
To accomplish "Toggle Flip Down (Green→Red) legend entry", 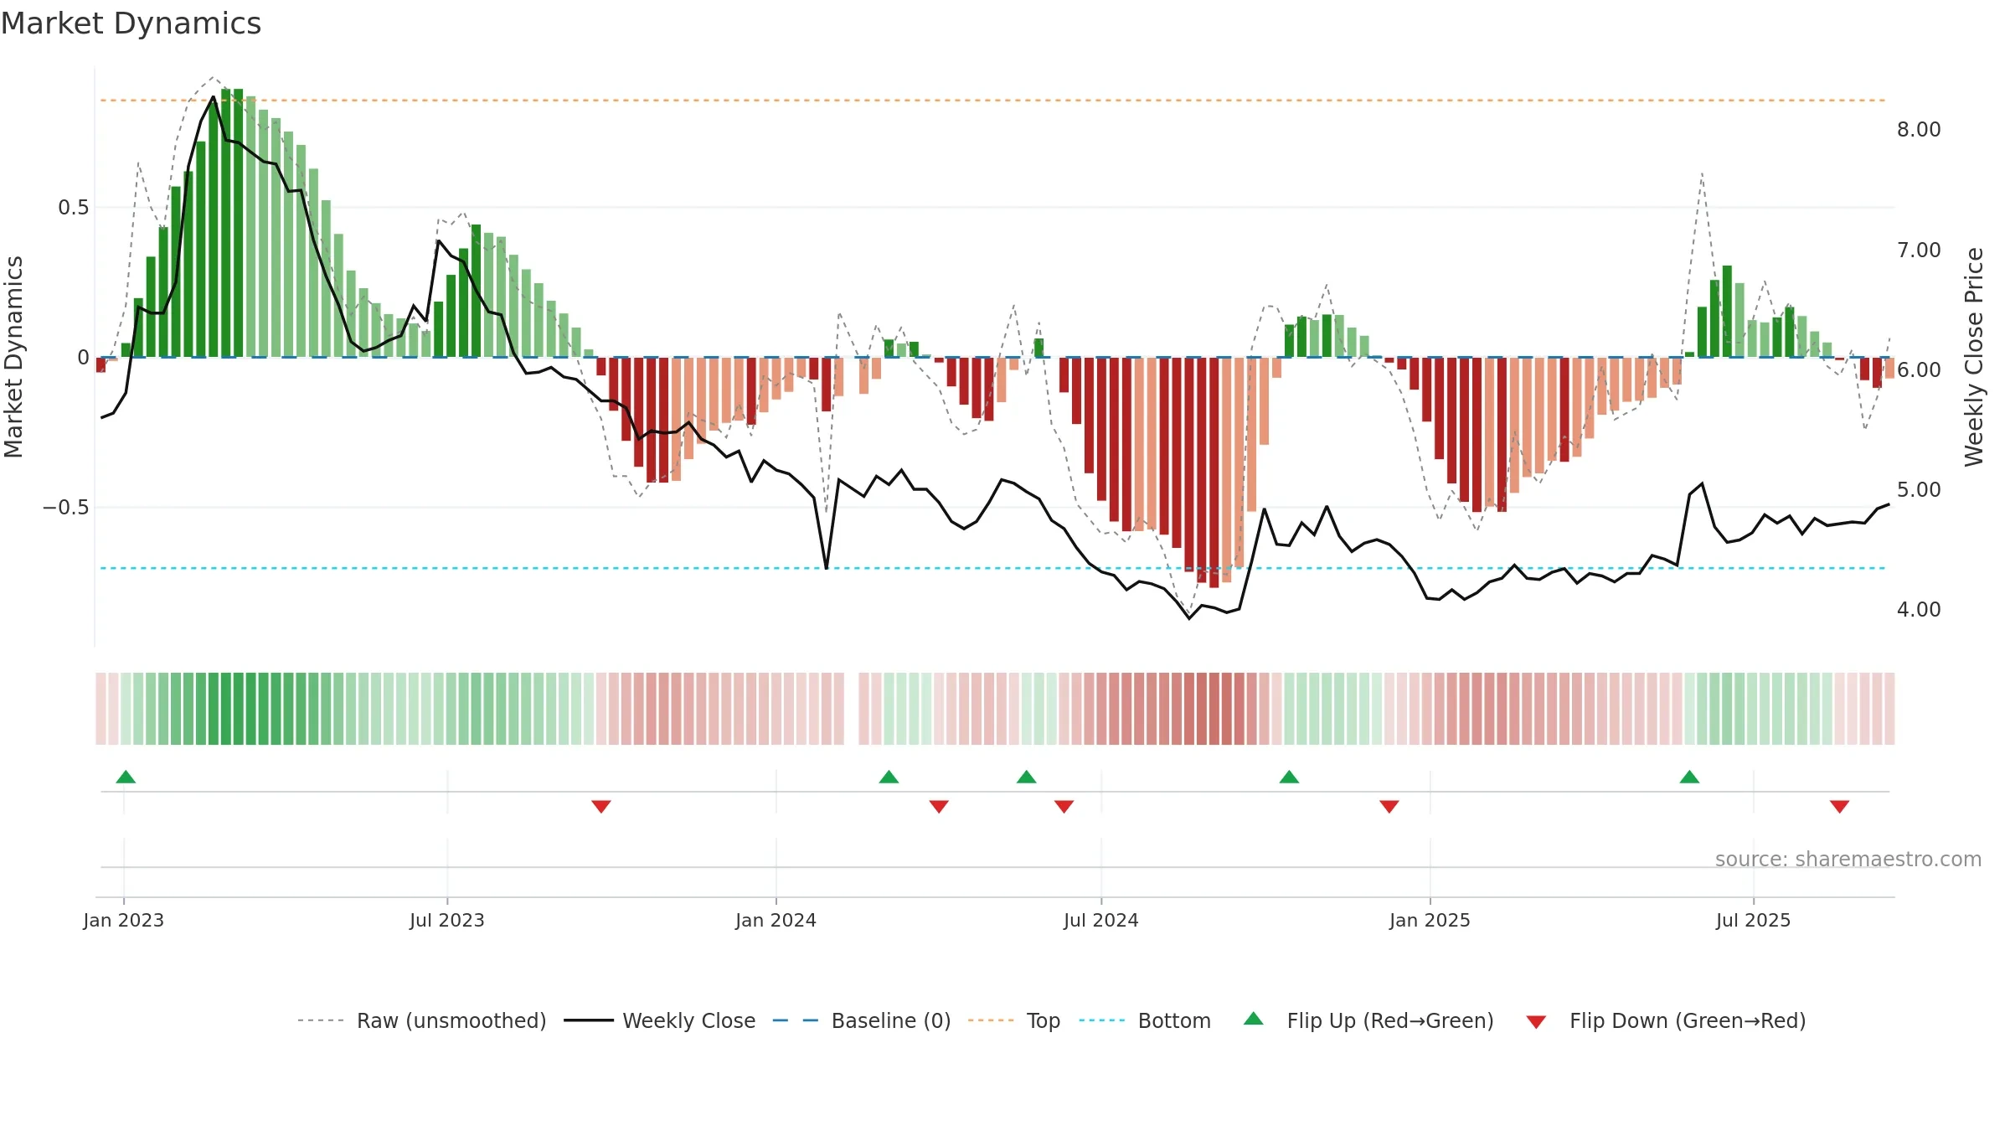I will [x=1666, y=1020].
